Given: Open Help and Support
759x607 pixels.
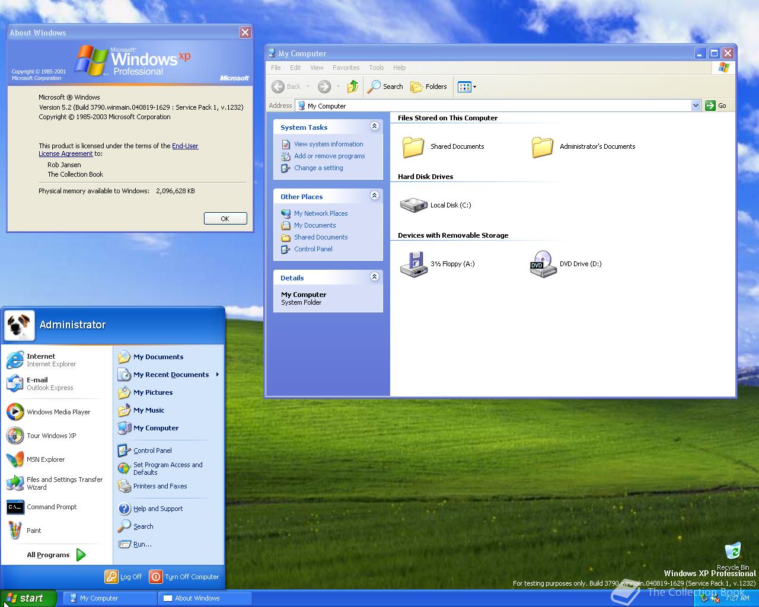Looking at the screenshot, I should point(168,509).
